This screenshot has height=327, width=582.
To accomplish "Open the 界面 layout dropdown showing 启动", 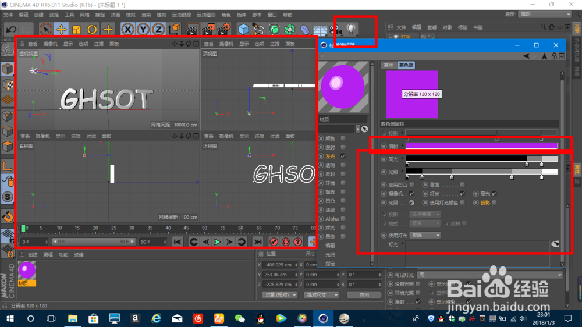I will 545,14.
